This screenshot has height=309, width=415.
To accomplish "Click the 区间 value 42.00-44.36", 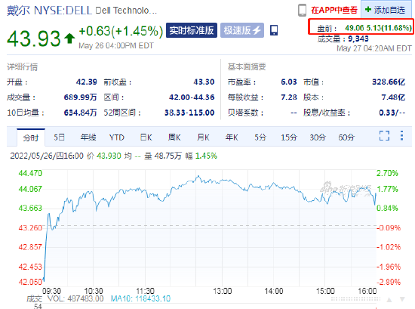I will coord(192,97).
